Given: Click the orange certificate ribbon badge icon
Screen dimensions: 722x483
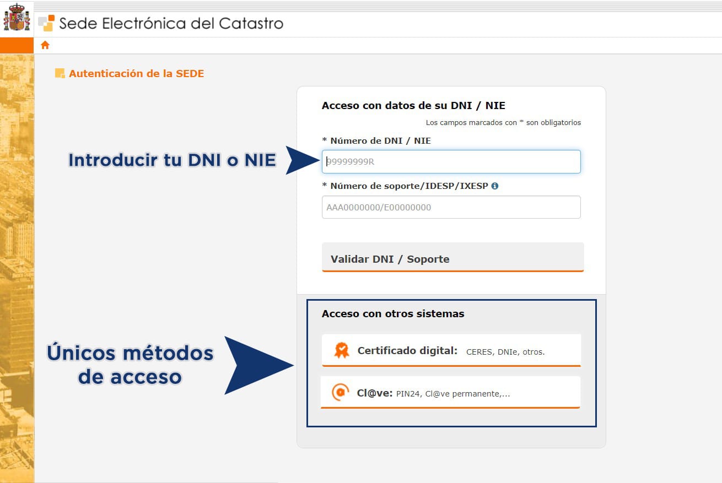Looking at the screenshot, I should pos(342,350).
